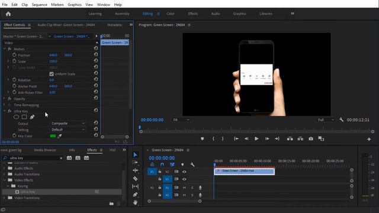Open the Markers menu
The width and height of the screenshot is (379, 213).
(57, 5)
